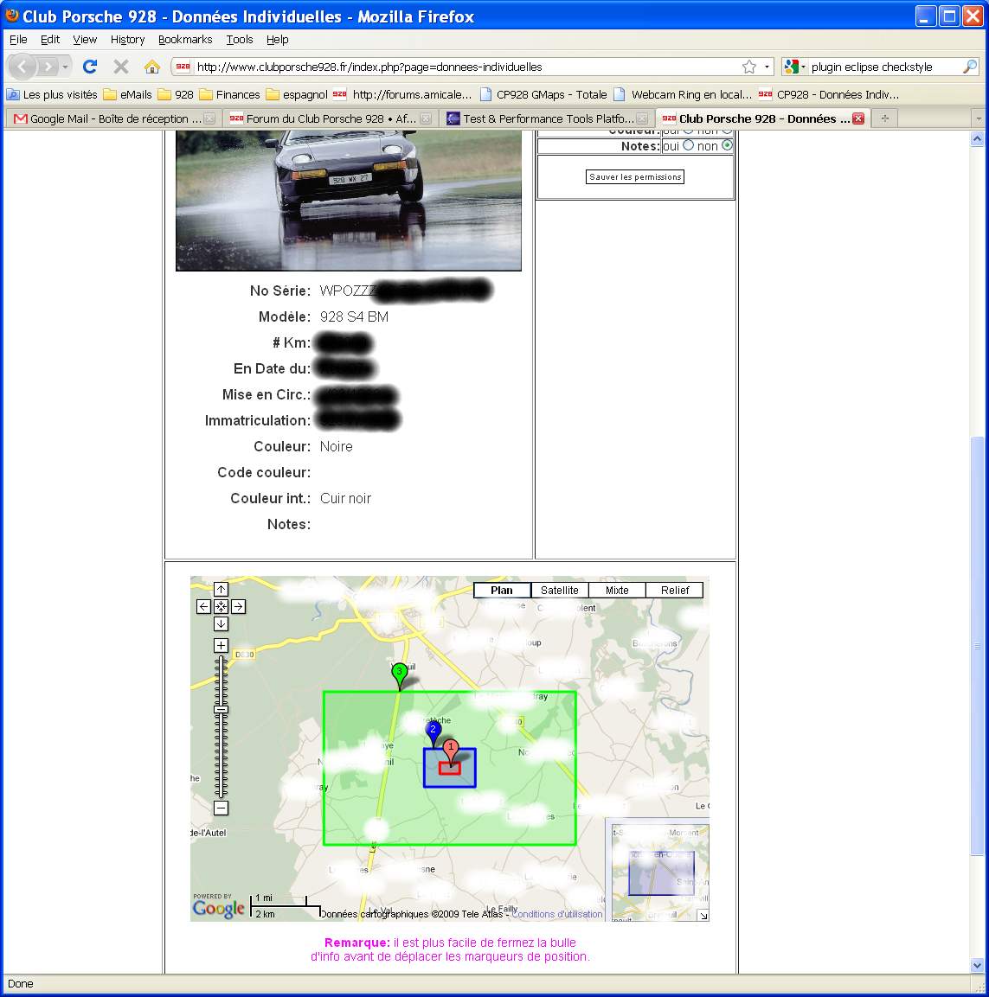Click the map zoom slider handle
Image resolution: width=989 pixels, height=997 pixels.
point(221,710)
